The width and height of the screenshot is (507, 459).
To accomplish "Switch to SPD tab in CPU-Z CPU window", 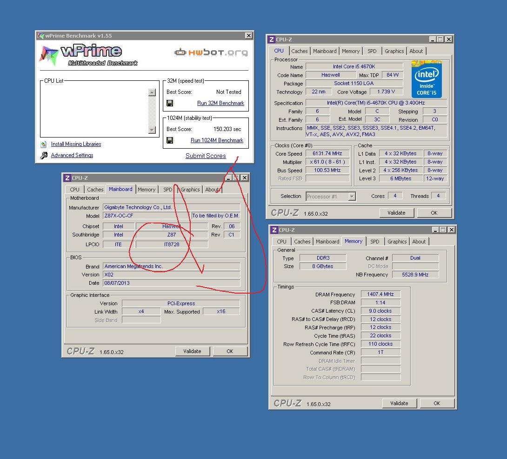I will [x=372, y=51].
